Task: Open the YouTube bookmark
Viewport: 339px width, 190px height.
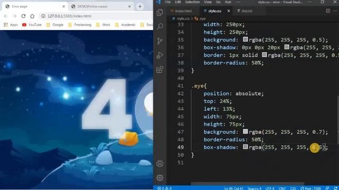Action: (x=32, y=25)
